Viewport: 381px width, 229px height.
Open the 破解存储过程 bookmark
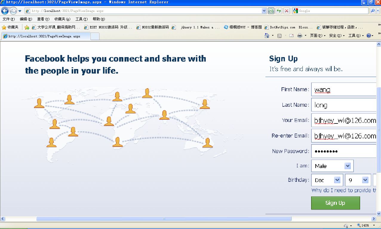click(x=340, y=27)
